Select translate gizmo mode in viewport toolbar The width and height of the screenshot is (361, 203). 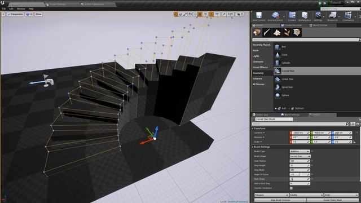pyautogui.click(x=176, y=14)
